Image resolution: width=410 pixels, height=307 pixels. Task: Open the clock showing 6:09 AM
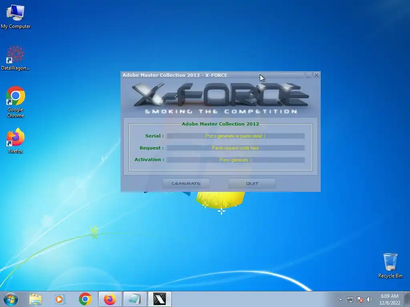click(x=390, y=299)
